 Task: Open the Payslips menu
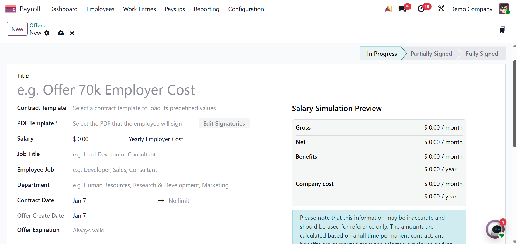[x=175, y=9]
